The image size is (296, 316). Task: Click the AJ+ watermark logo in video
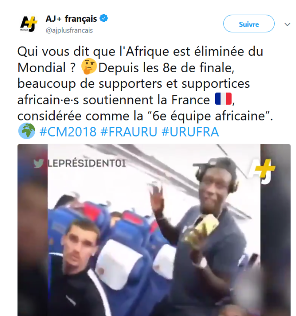pyautogui.click(x=262, y=171)
